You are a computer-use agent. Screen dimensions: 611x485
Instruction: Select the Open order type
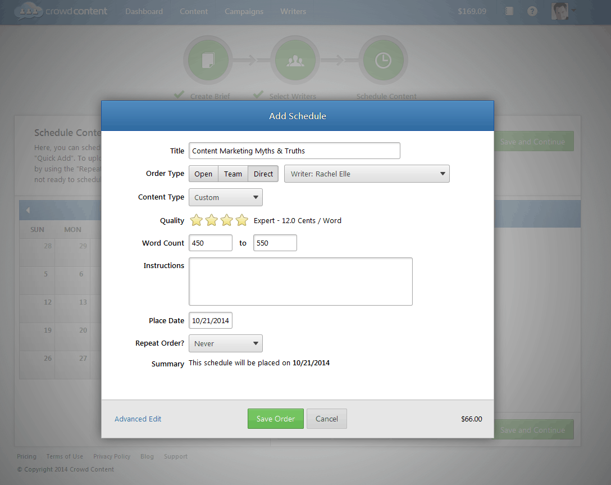click(x=203, y=174)
